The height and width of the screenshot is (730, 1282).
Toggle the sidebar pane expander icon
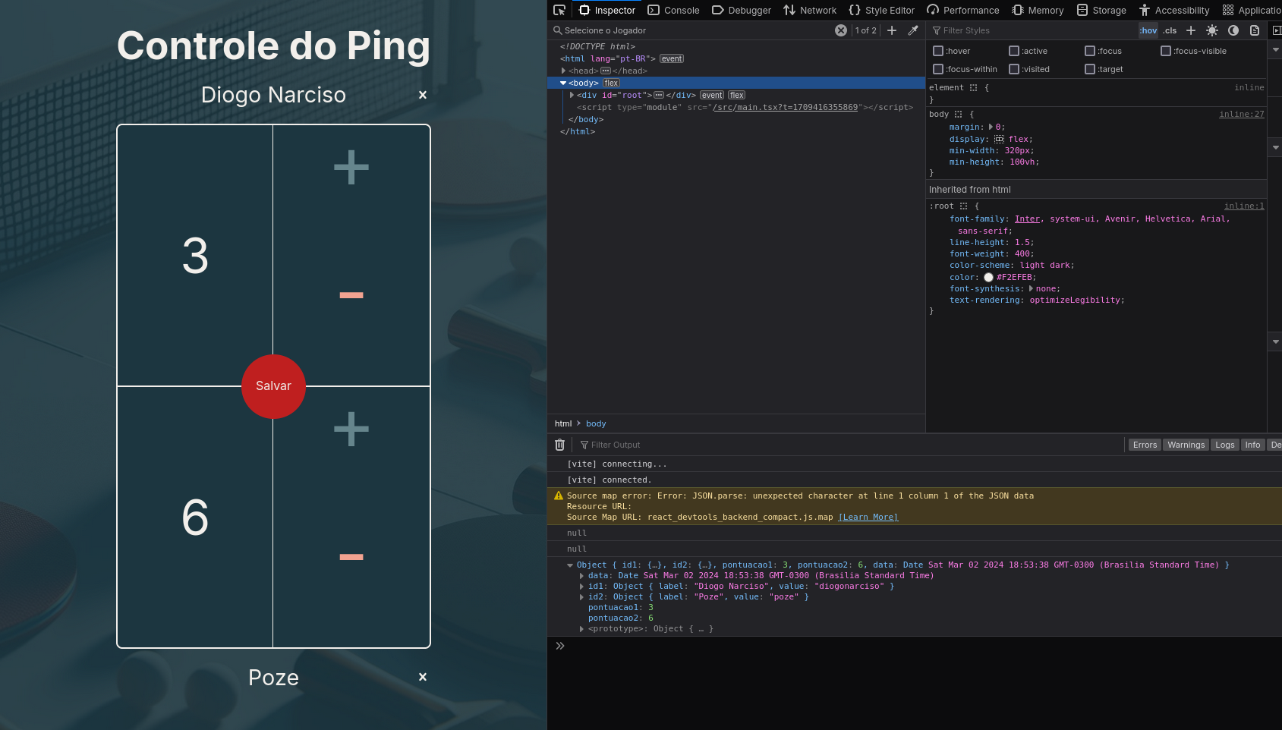click(1277, 30)
